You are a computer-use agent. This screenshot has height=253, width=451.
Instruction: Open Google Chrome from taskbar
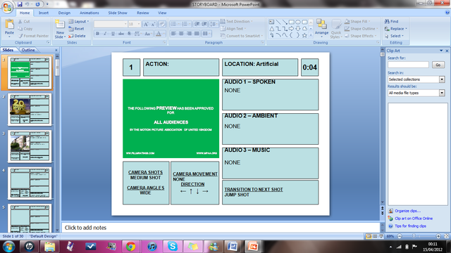click(130, 247)
